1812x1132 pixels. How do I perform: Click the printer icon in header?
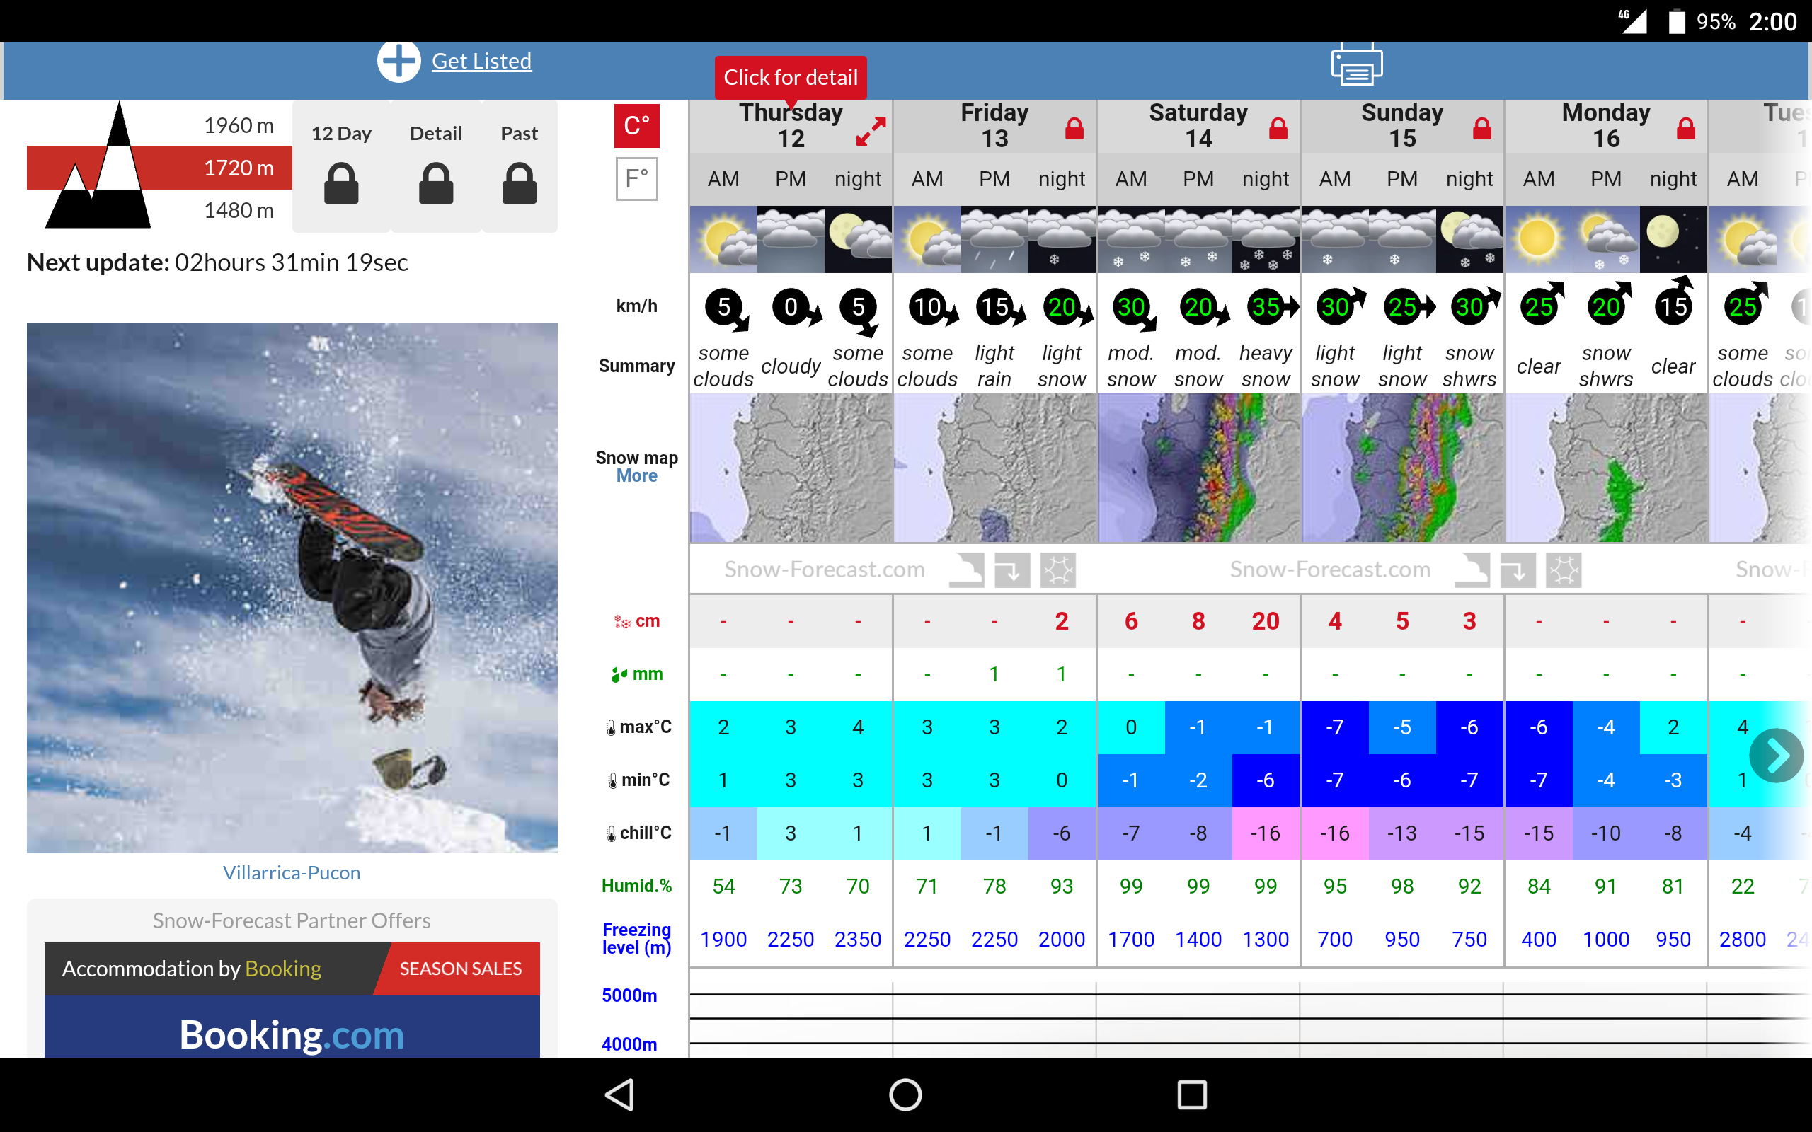point(1356,64)
